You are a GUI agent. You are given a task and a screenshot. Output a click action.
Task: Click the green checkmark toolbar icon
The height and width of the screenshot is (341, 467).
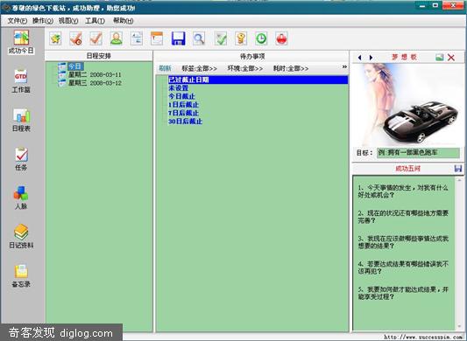221,38
